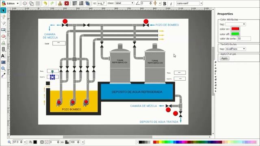This screenshot has width=260, height=146.
Task: Redo the last undone action
Action: 52,3
